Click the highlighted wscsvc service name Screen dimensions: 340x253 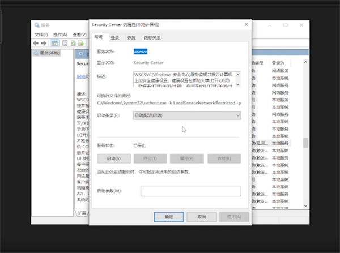[141, 52]
